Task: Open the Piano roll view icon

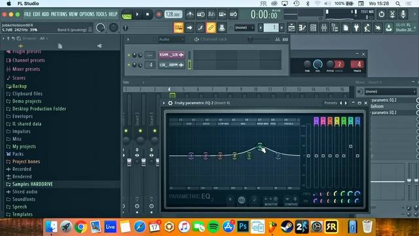Action: pyautogui.click(x=302, y=28)
